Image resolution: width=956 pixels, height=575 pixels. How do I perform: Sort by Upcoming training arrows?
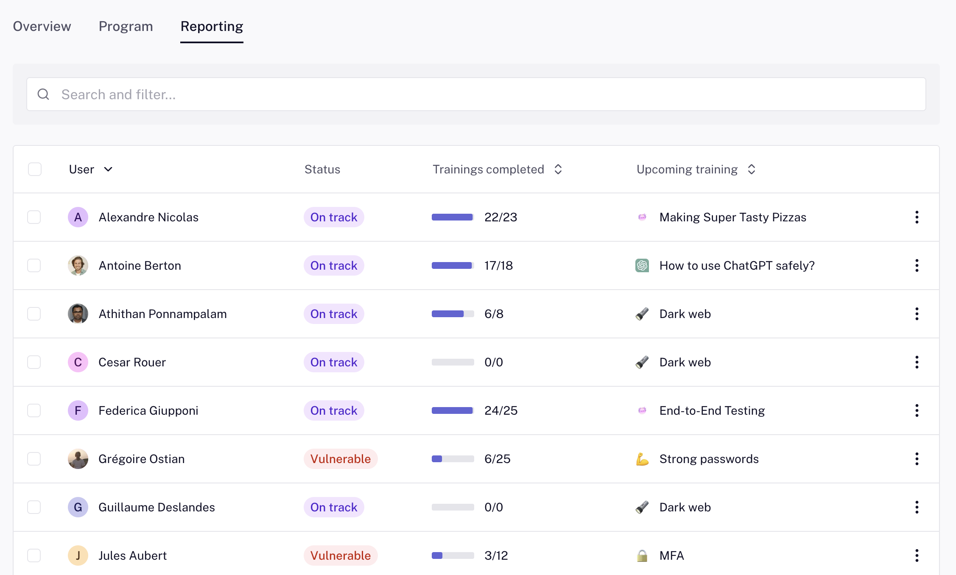point(752,169)
